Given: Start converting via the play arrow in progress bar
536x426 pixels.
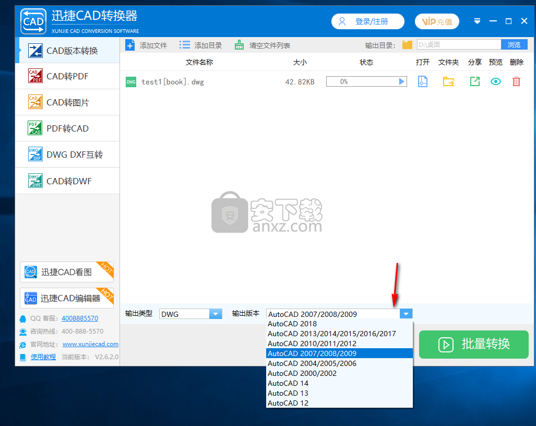Looking at the screenshot, I should (x=402, y=81).
